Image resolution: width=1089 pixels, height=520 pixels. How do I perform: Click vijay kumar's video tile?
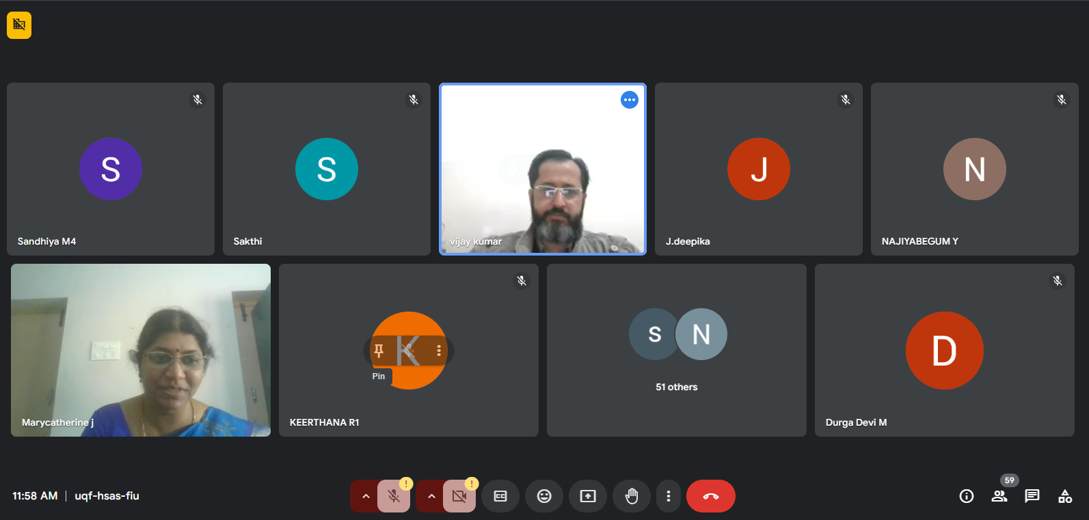543,169
